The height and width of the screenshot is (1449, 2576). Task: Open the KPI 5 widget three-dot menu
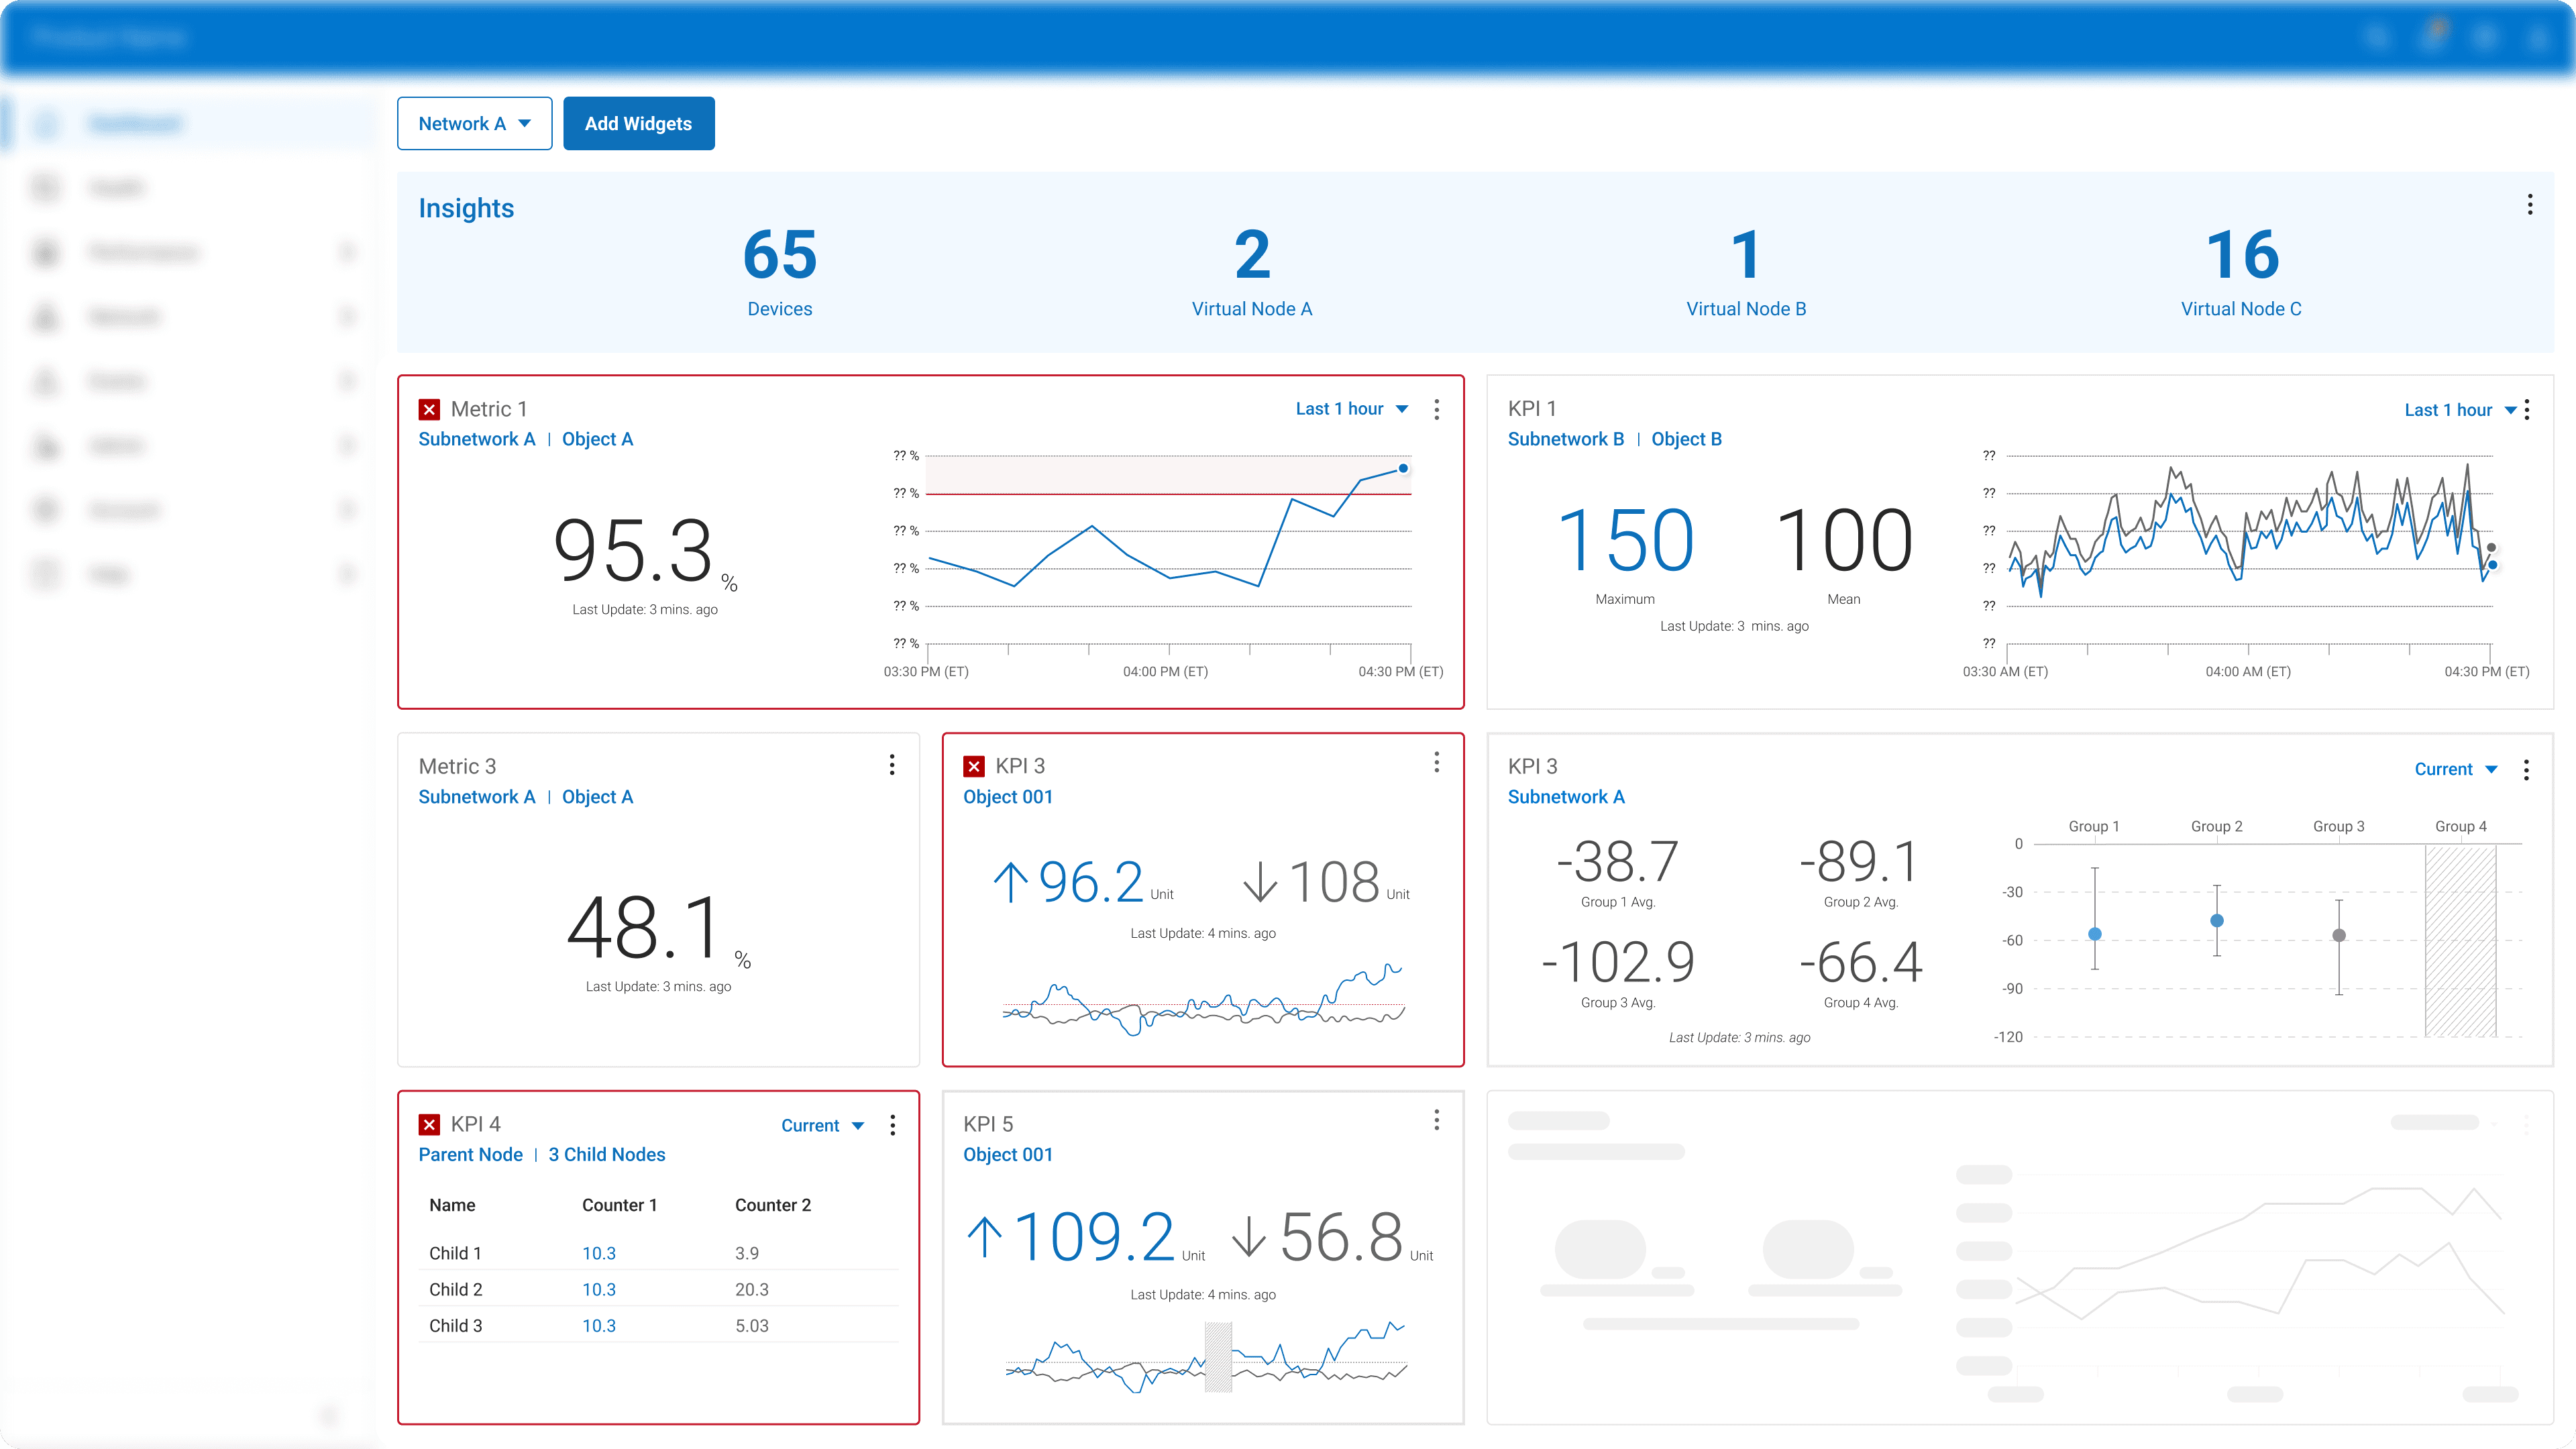click(1437, 1120)
